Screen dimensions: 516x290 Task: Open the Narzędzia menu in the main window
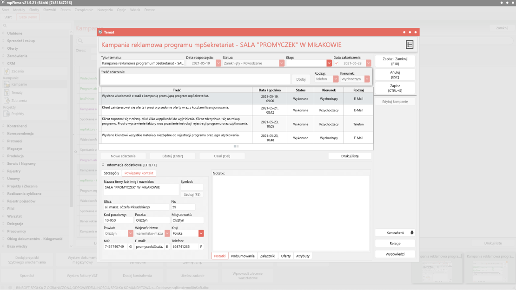click(x=105, y=10)
